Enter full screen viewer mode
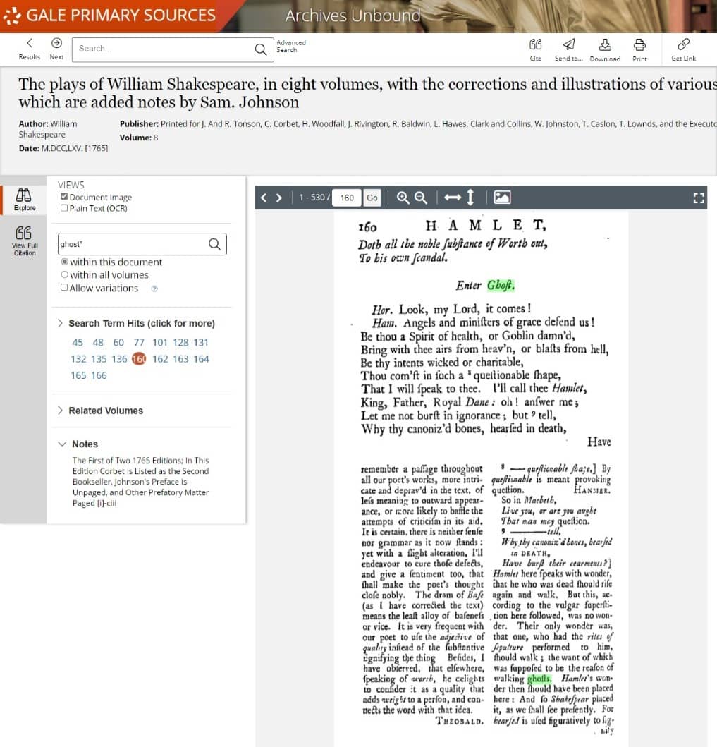This screenshot has height=747, width=717. click(699, 198)
